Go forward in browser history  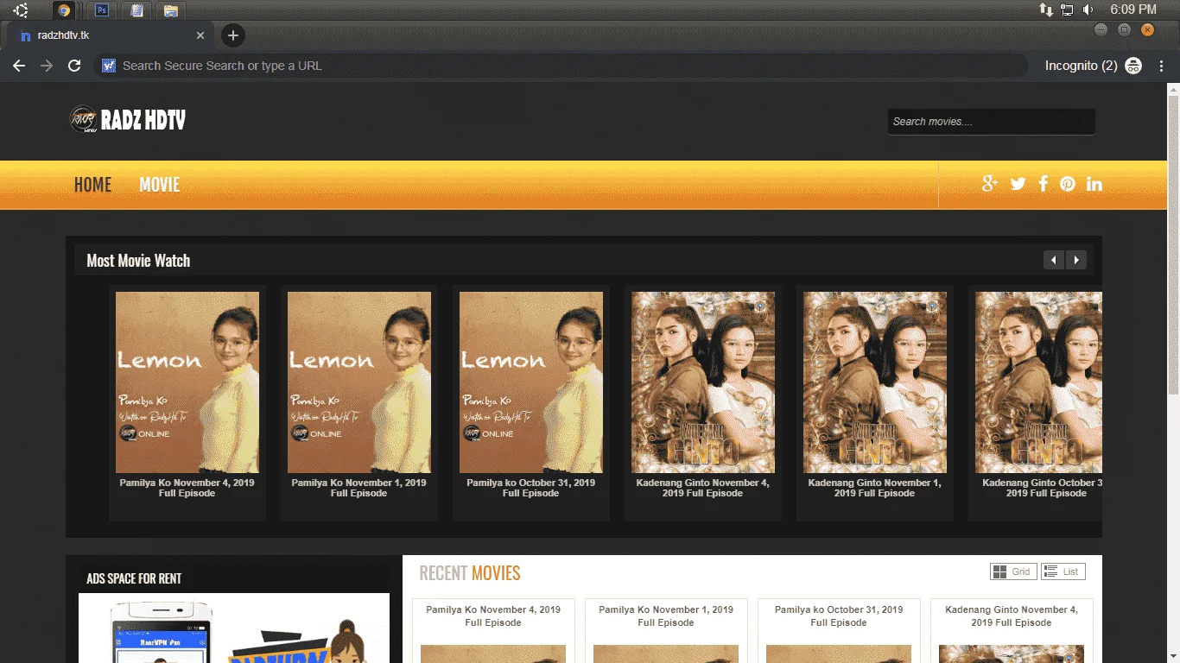[x=47, y=66]
